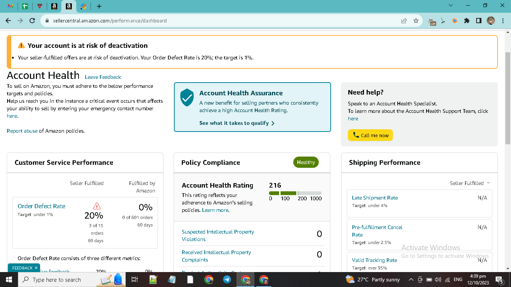Viewport: 511px width, 287px height.
Task: Open the orange circle extension icon
Action: [455, 21]
